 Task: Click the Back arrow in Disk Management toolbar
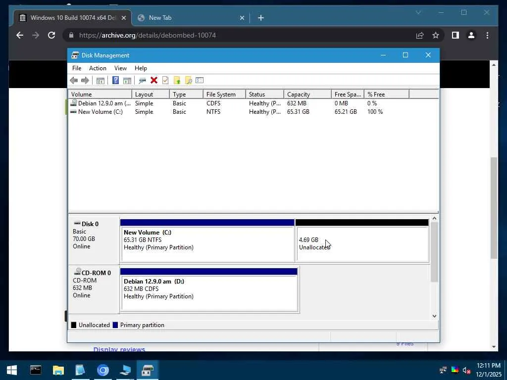click(x=74, y=81)
